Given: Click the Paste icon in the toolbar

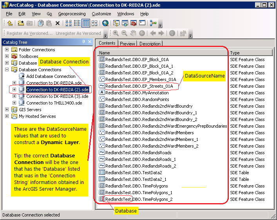Looking at the screenshot, I should 49,23.
